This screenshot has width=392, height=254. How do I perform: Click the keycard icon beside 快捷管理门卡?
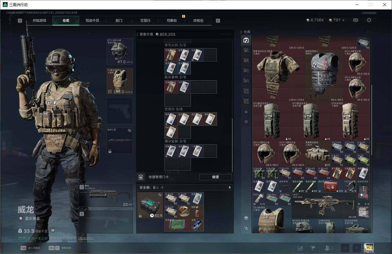pos(141,177)
